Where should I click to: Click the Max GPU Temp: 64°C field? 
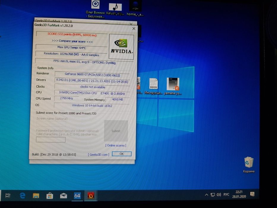click(x=72, y=48)
